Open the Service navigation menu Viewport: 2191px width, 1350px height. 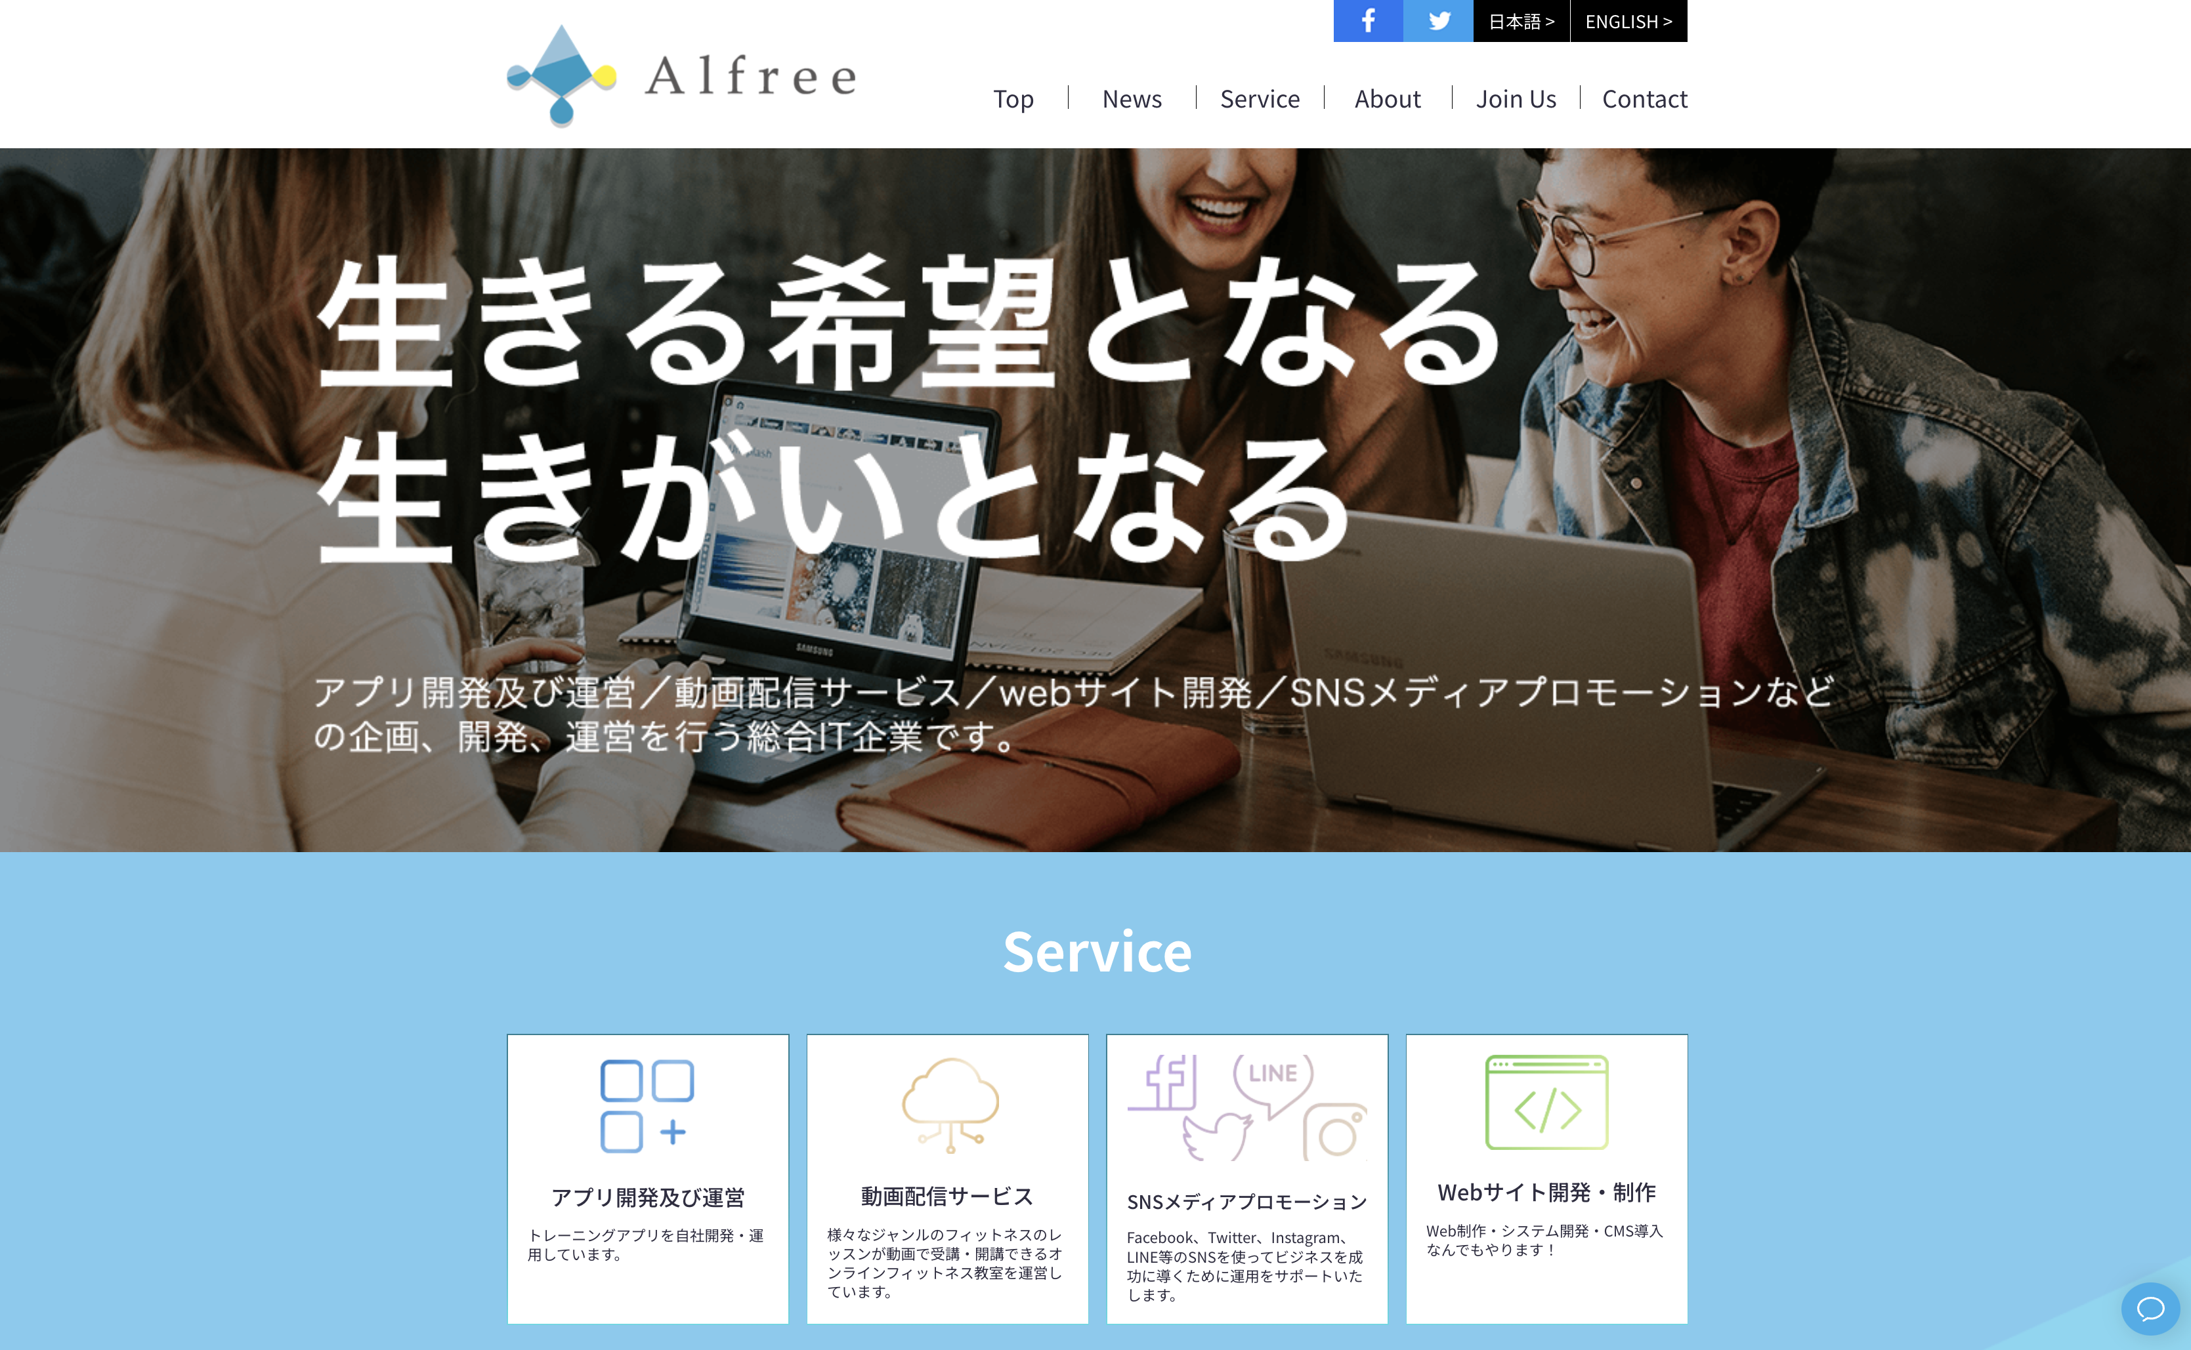pyautogui.click(x=1258, y=98)
